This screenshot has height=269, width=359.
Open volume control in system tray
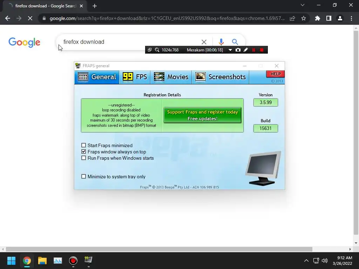[x=325, y=261]
